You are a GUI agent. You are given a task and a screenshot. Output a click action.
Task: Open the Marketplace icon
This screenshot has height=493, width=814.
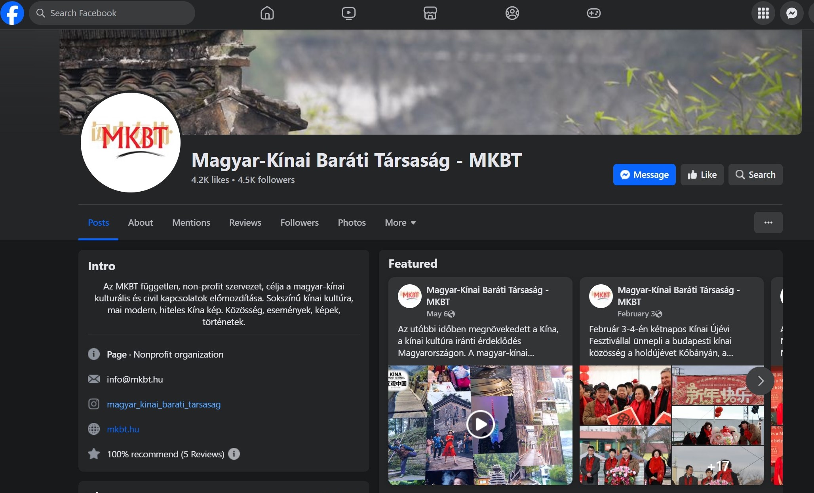coord(430,13)
